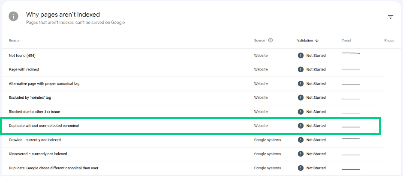Select Duplicate without user-selected canonical row
Image resolution: width=403 pixels, height=177 pixels.
(x=191, y=126)
